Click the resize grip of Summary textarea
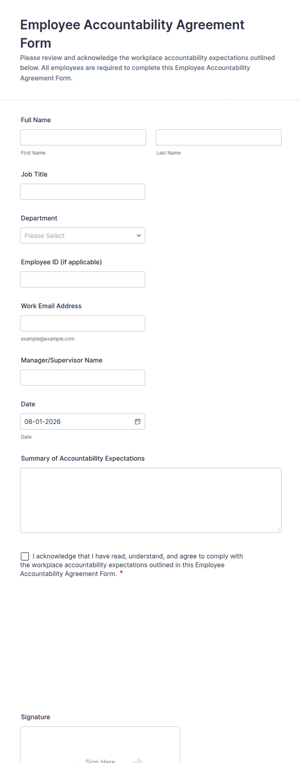Image resolution: width=299 pixels, height=763 pixels. (x=278, y=529)
